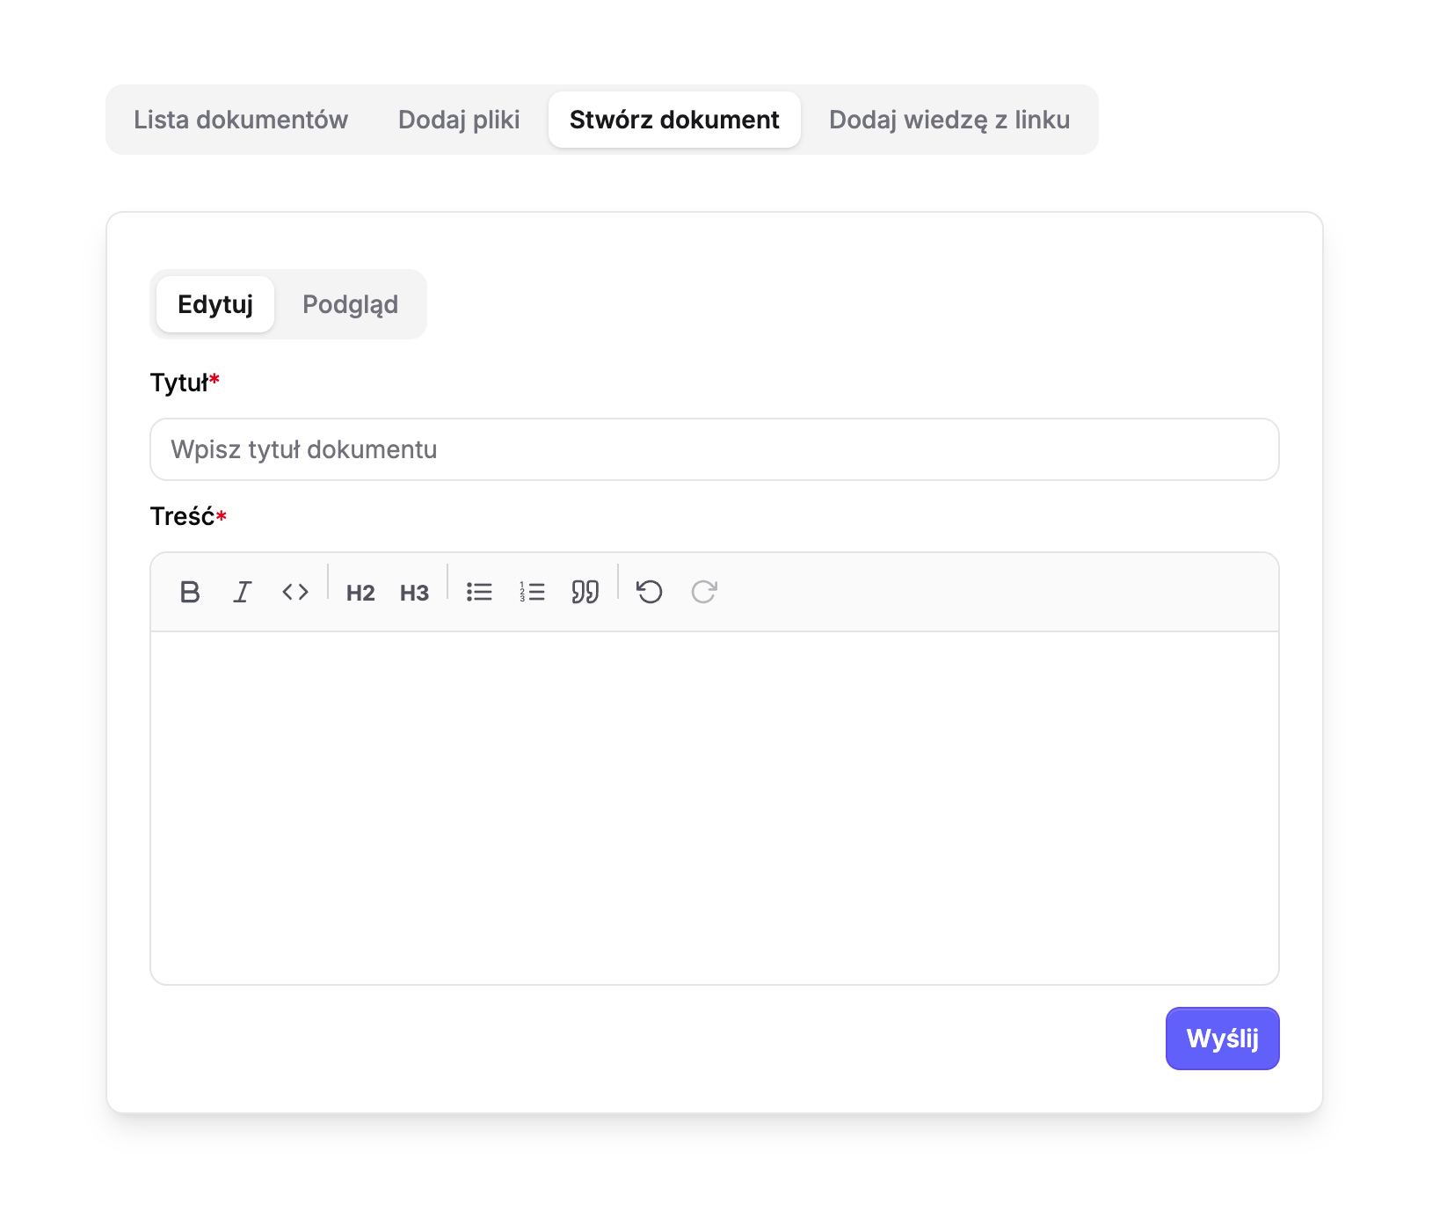Insert a bulleted list
This screenshot has height=1210, width=1447.
(479, 592)
